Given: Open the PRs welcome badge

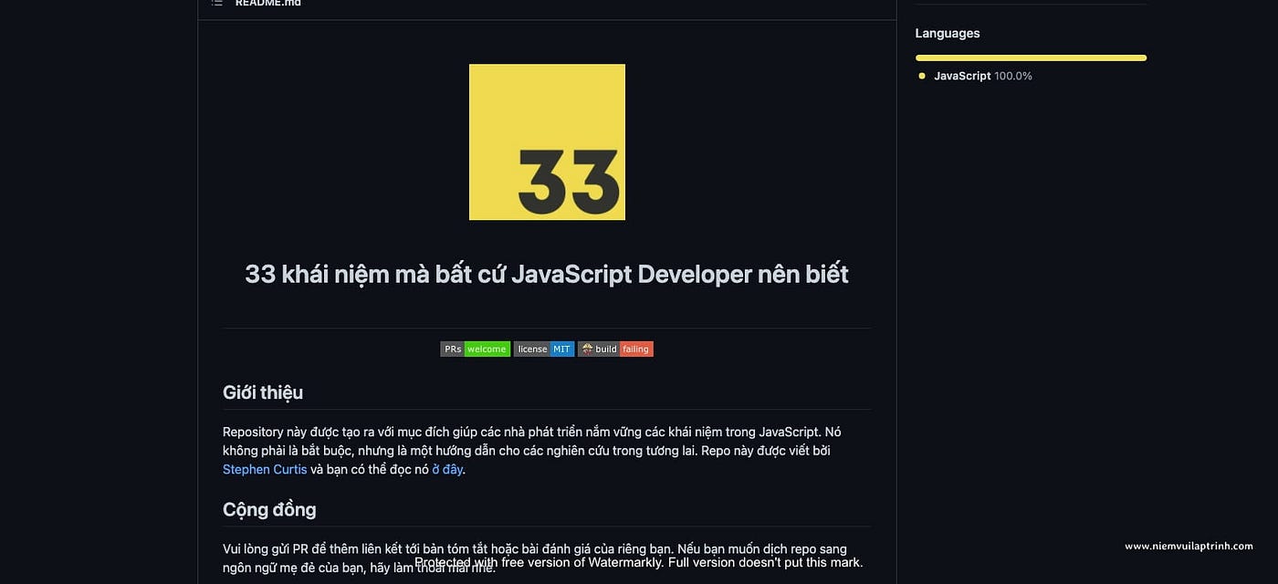Looking at the screenshot, I should pos(475,349).
